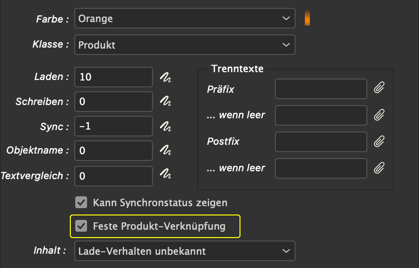Click the script icon beside the Laden field

coord(165,77)
